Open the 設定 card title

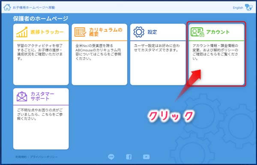(x=152, y=32)
